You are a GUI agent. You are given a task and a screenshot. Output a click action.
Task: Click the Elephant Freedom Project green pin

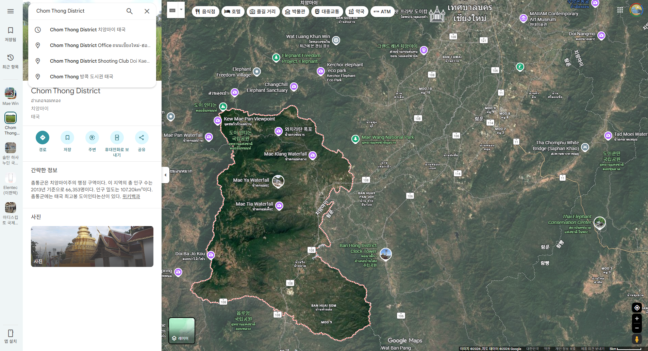[x=276, y=58]
